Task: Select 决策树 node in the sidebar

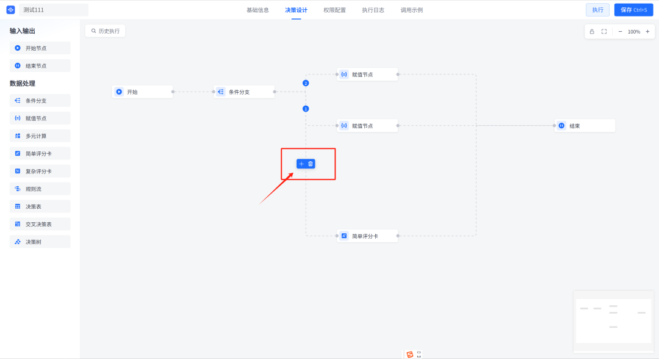Action: [x=40, y=242]
